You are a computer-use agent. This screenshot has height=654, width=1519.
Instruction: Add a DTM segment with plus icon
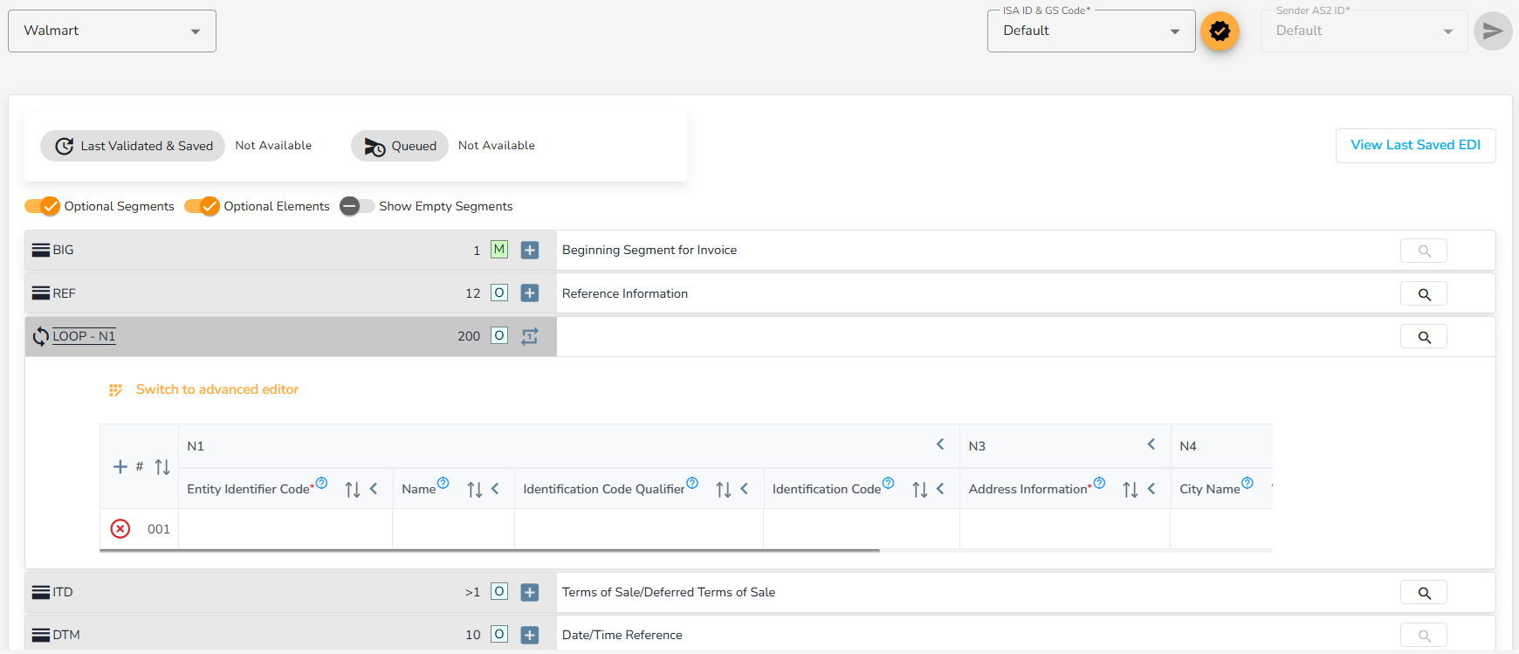[530, 635]
